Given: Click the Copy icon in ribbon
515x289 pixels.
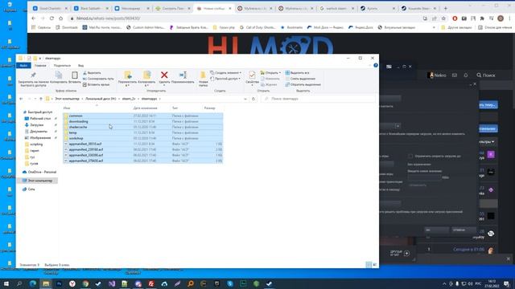Looking at the screenshot, I should tap(59, 75).
